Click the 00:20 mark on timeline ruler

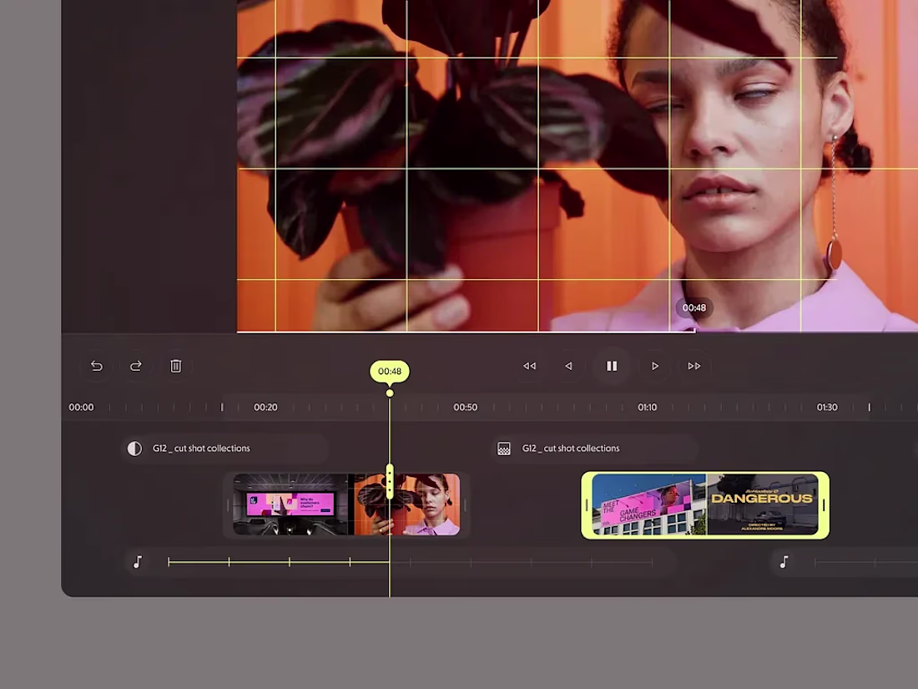[x=265, y=408]
